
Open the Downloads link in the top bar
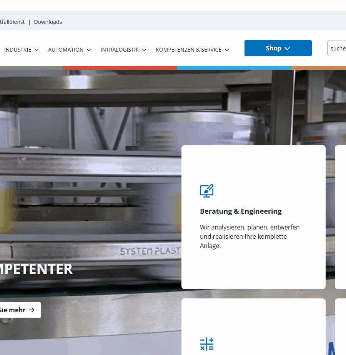point(48,22)
